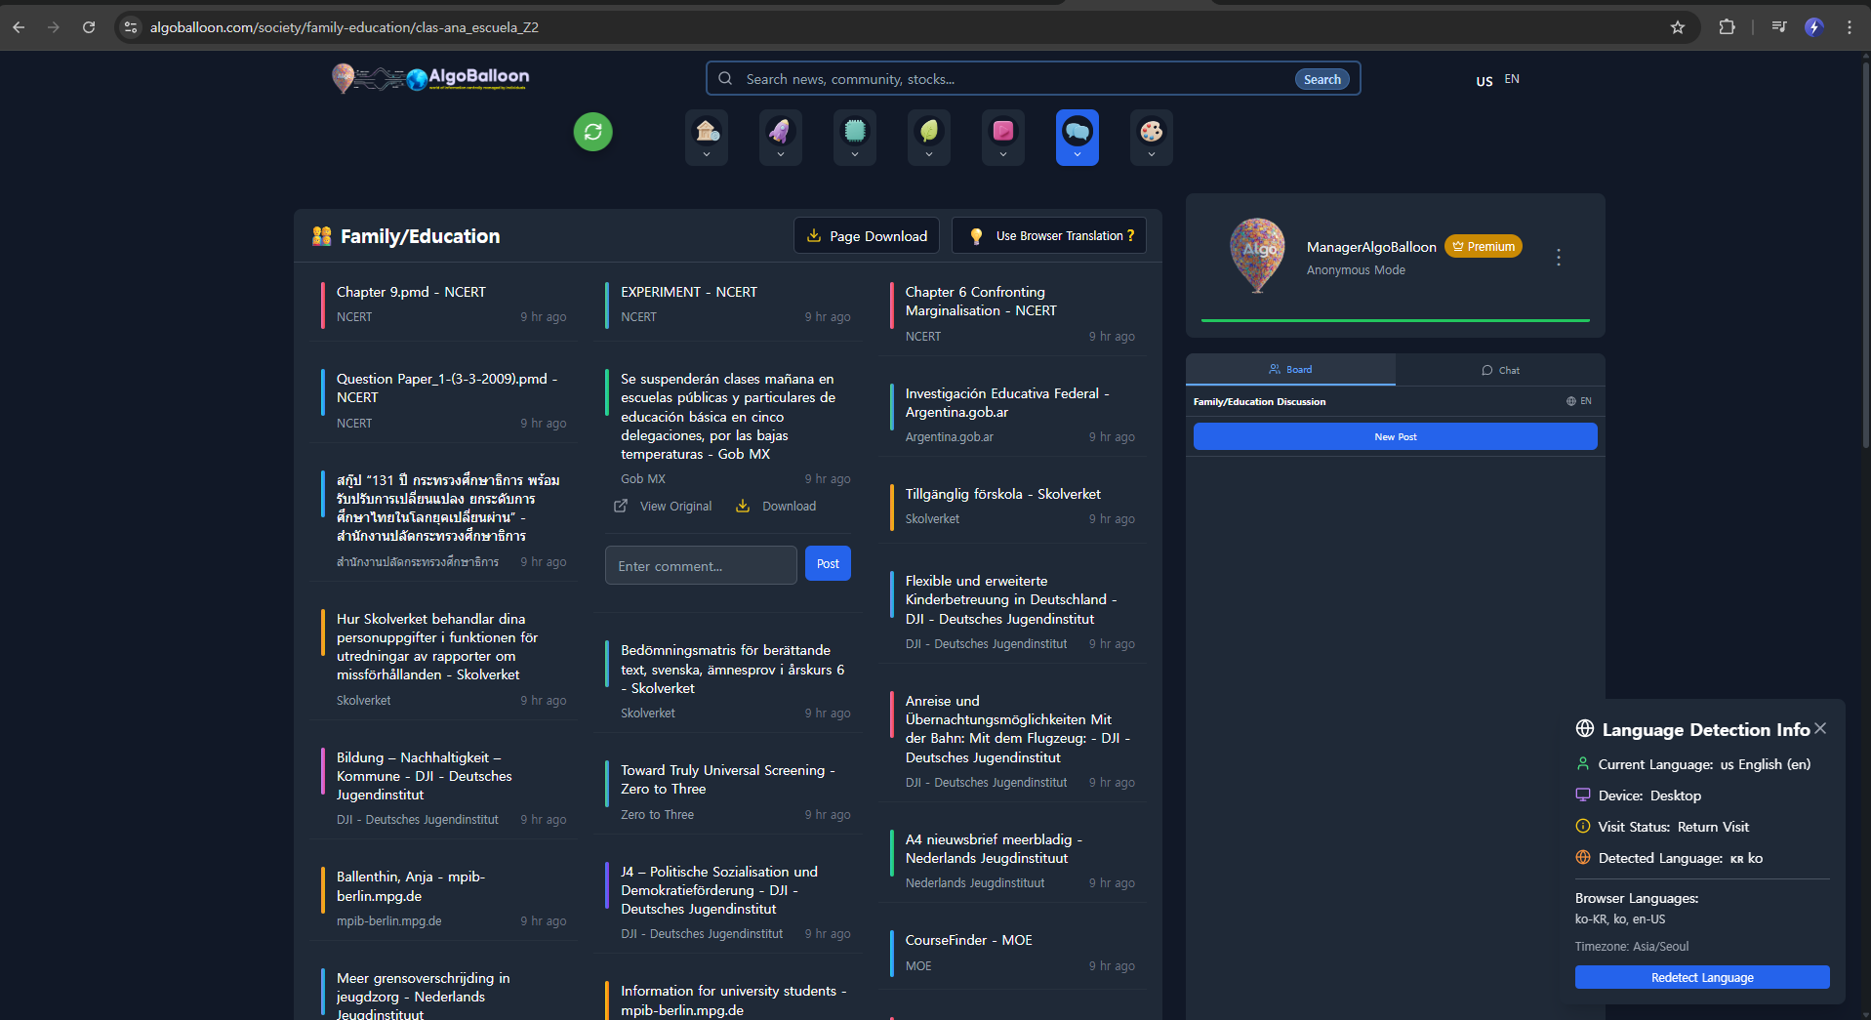Click the Enter comment input field
Image resolution: width=1871 pixels, height=1020 pixels.
[700, 565]
